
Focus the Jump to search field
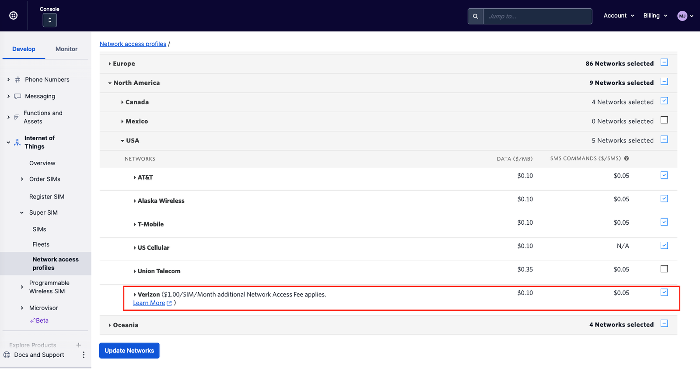coord(537,16)
